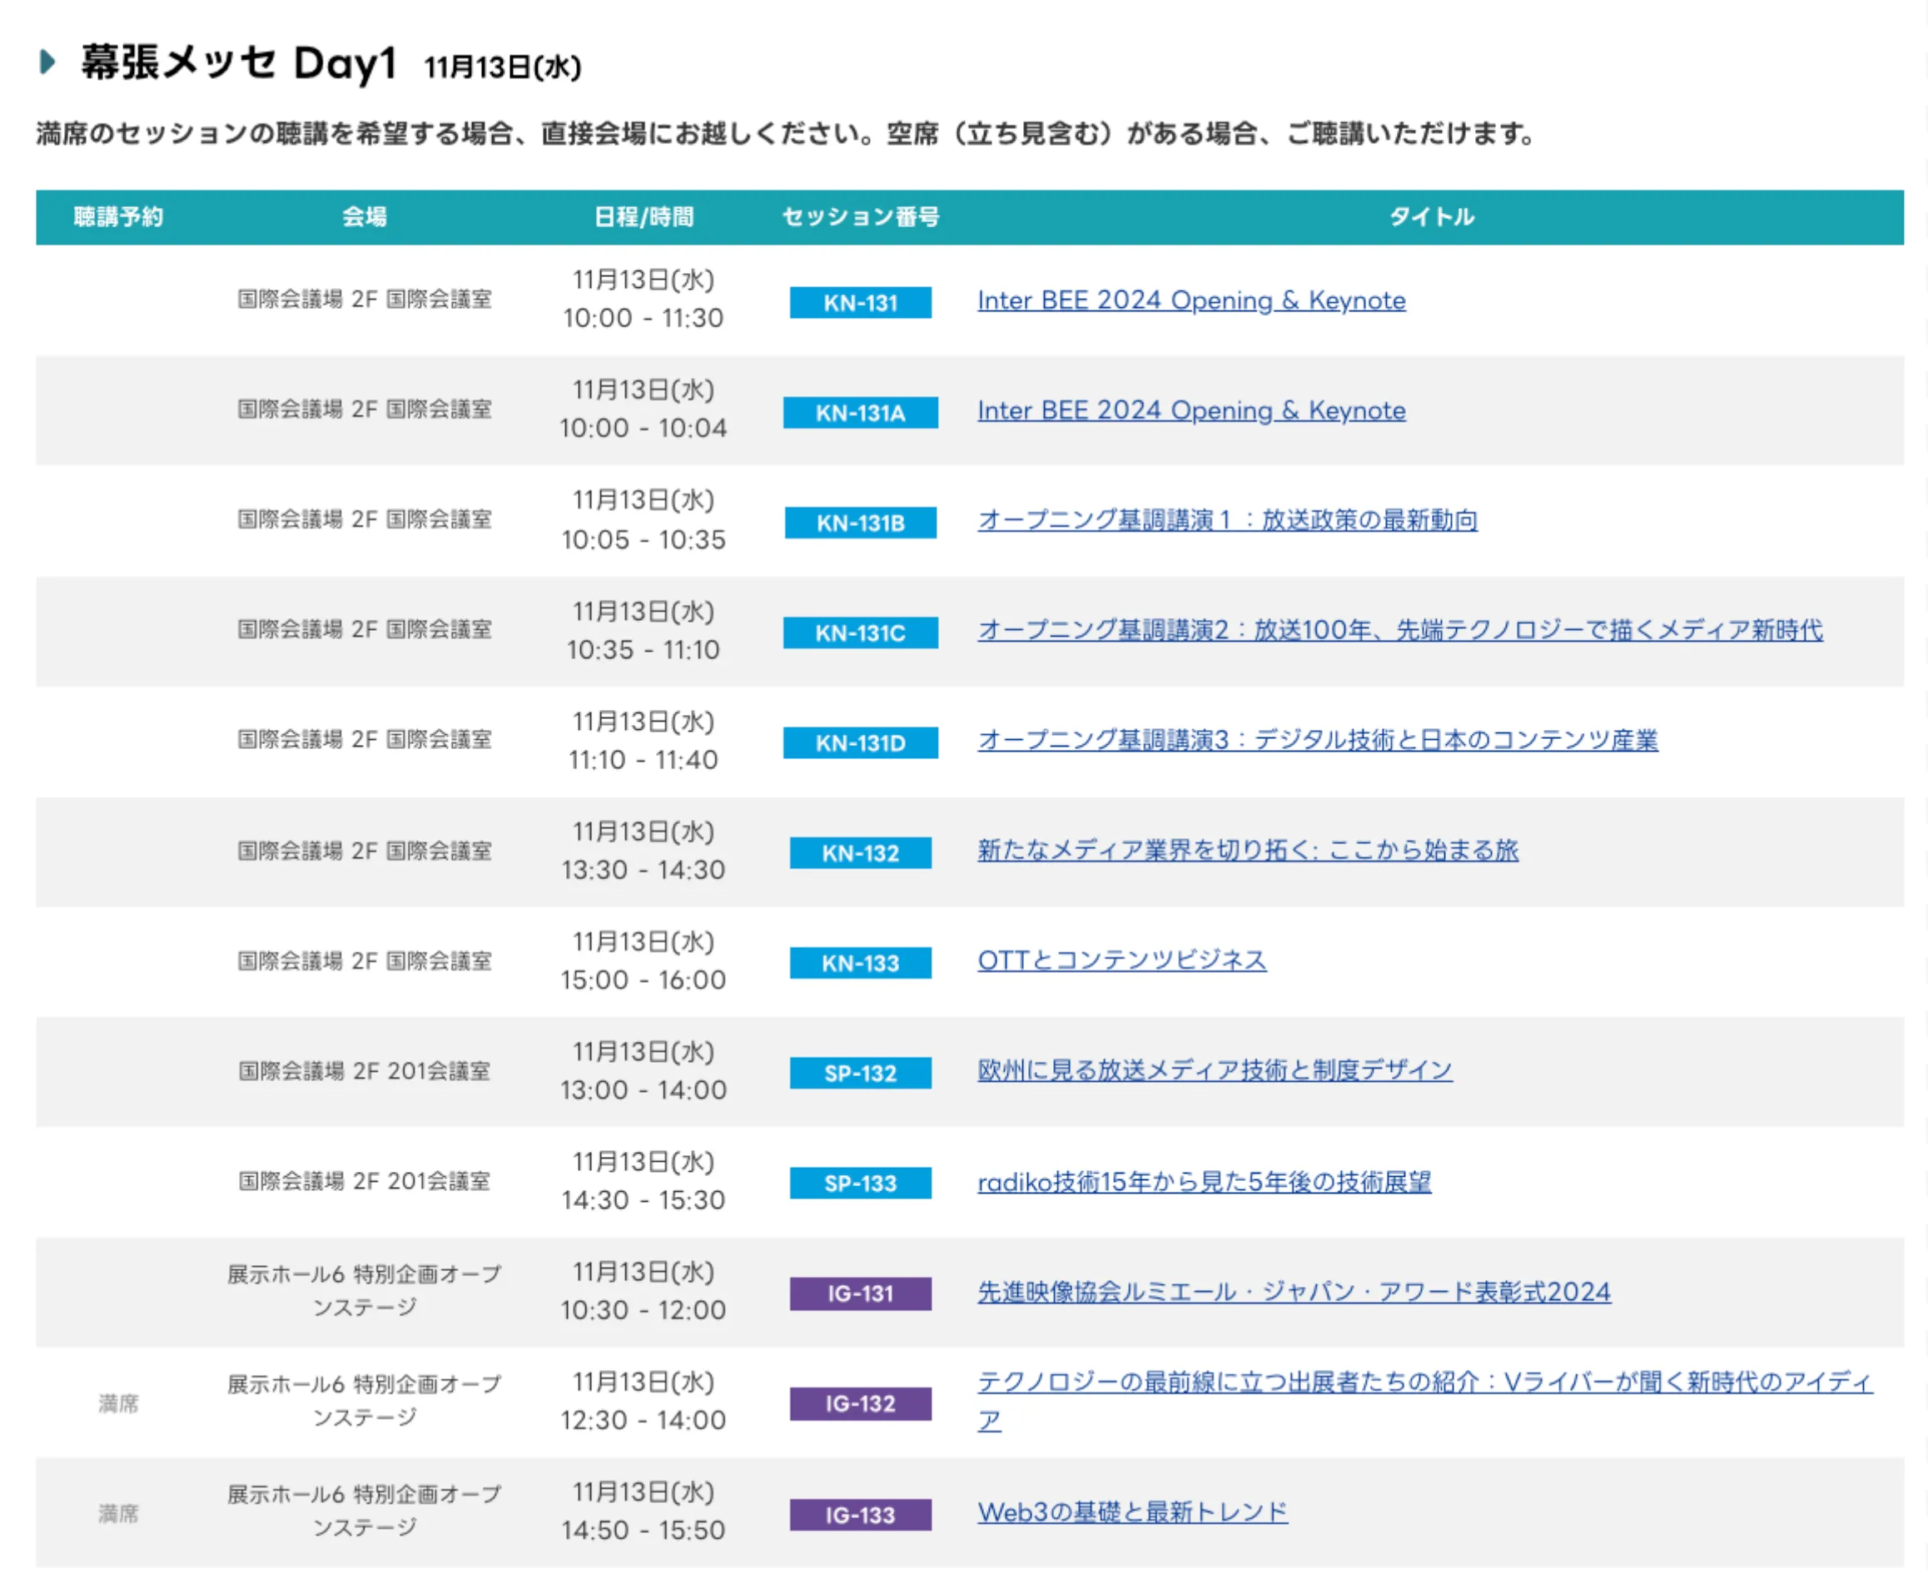
Task: Open radiko技術15年 session link
Action: 1204,1183
